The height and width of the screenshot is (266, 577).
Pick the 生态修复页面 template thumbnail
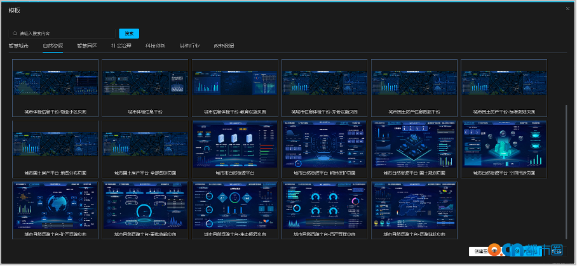click(235, 205)
